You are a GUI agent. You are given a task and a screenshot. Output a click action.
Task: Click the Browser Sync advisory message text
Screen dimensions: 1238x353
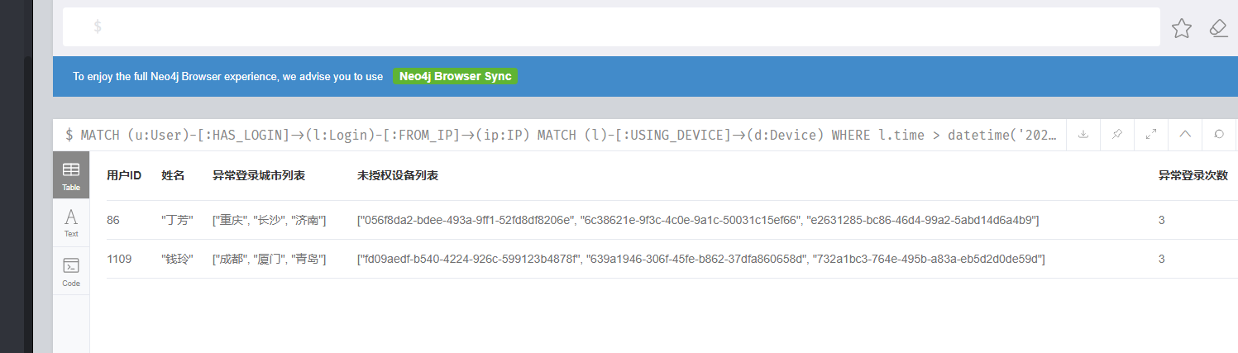[x=227, y=76]
